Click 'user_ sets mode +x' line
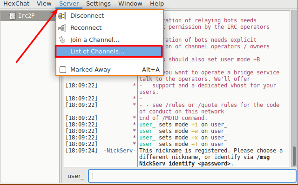 (183, 138)
